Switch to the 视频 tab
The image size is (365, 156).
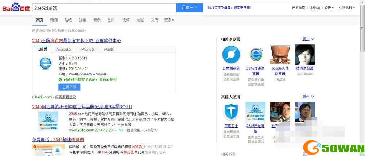(x=126, y=20)
